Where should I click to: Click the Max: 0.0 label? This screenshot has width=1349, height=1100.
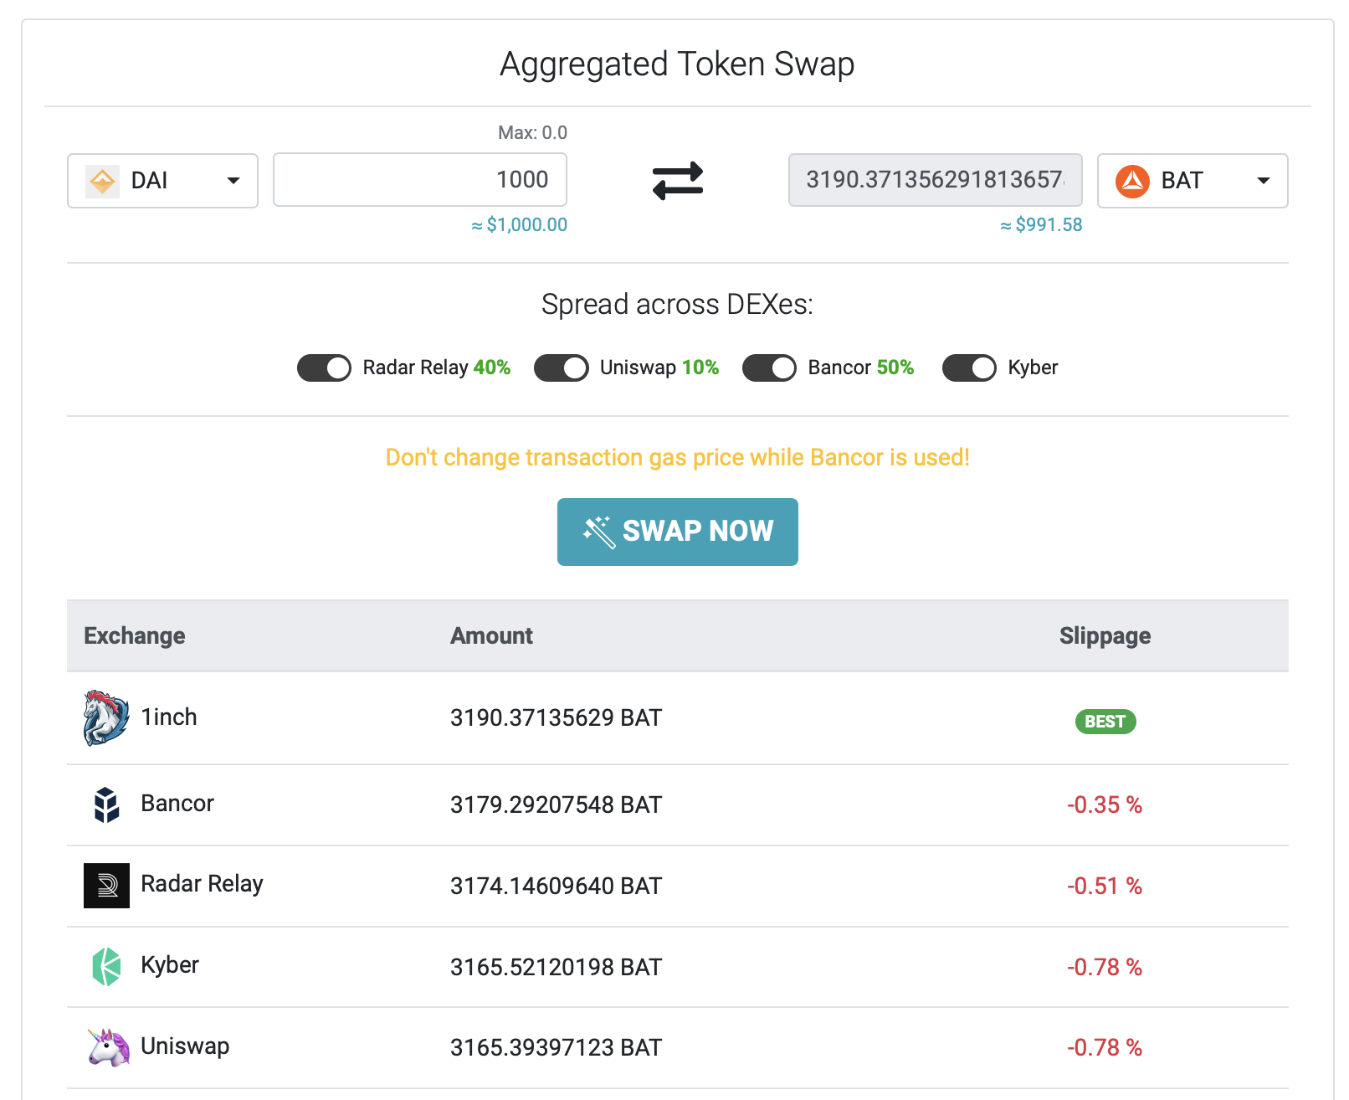532,133
